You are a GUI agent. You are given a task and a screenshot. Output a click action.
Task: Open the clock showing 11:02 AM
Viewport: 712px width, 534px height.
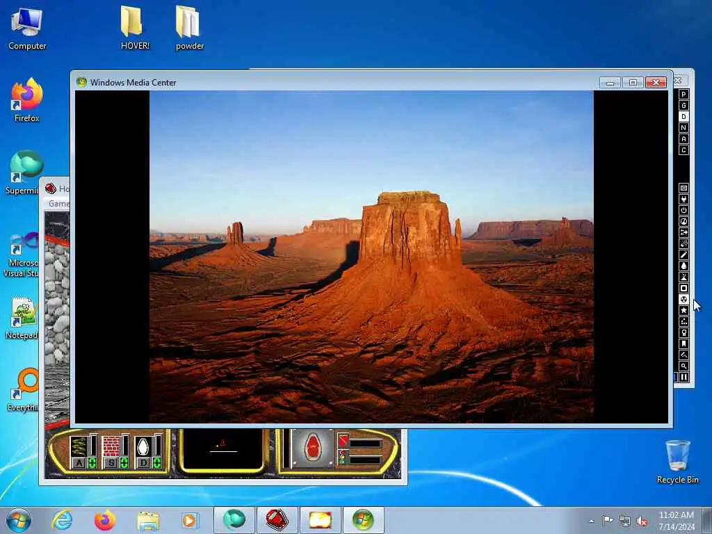point(676,521)
